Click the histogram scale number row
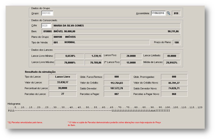Viewport: 216px width, 140px height. (x=105, y=107)
